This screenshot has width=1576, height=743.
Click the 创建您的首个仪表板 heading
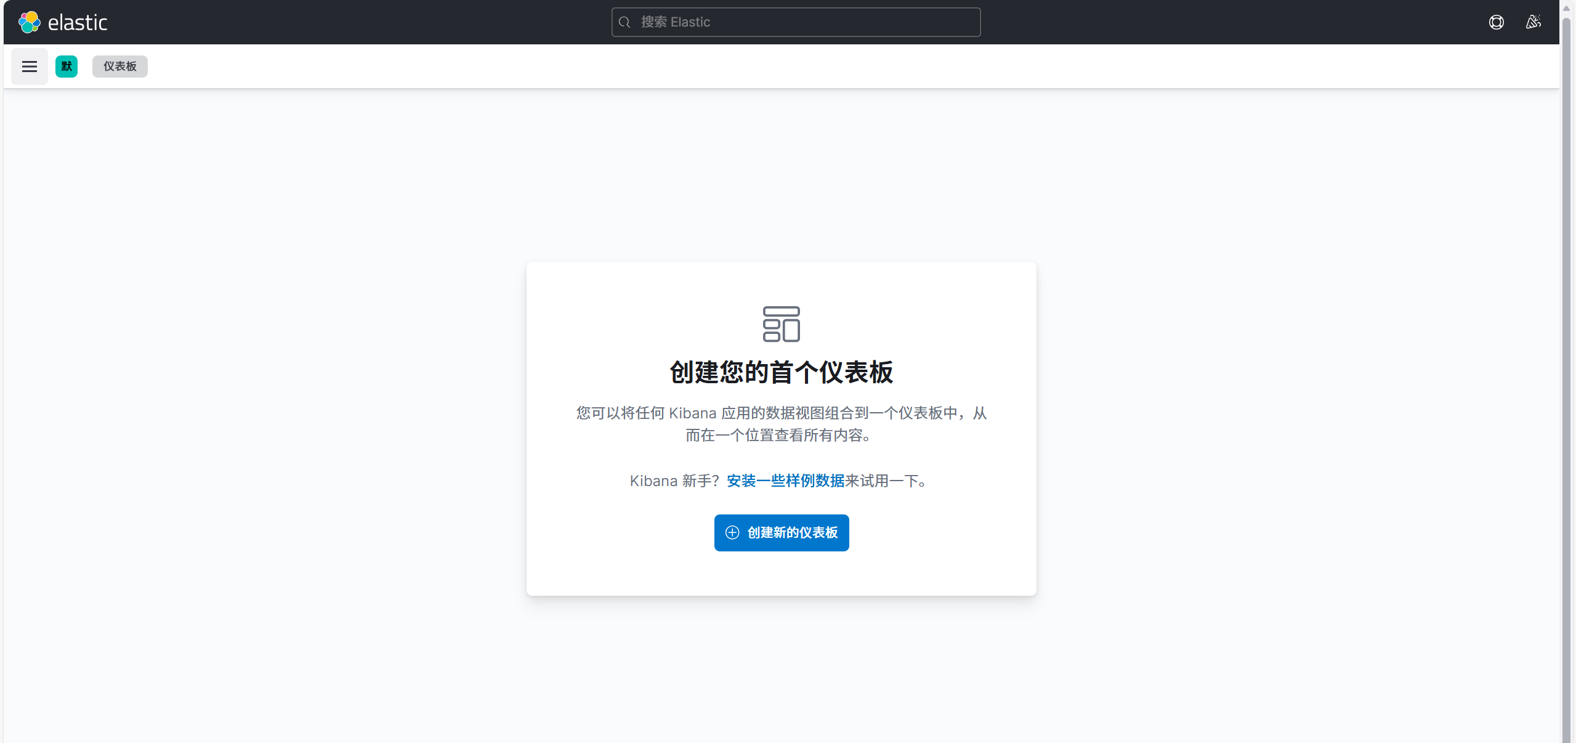tap(781, 373)
